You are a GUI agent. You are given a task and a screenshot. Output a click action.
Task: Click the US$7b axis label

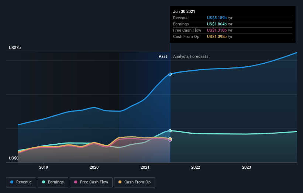click(15, 48)
